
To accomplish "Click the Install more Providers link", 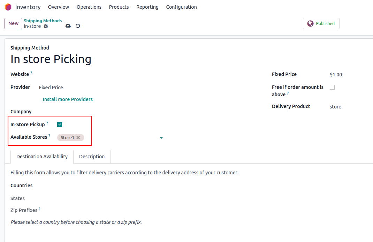I will pyautogui.click(x=68, y=99).
